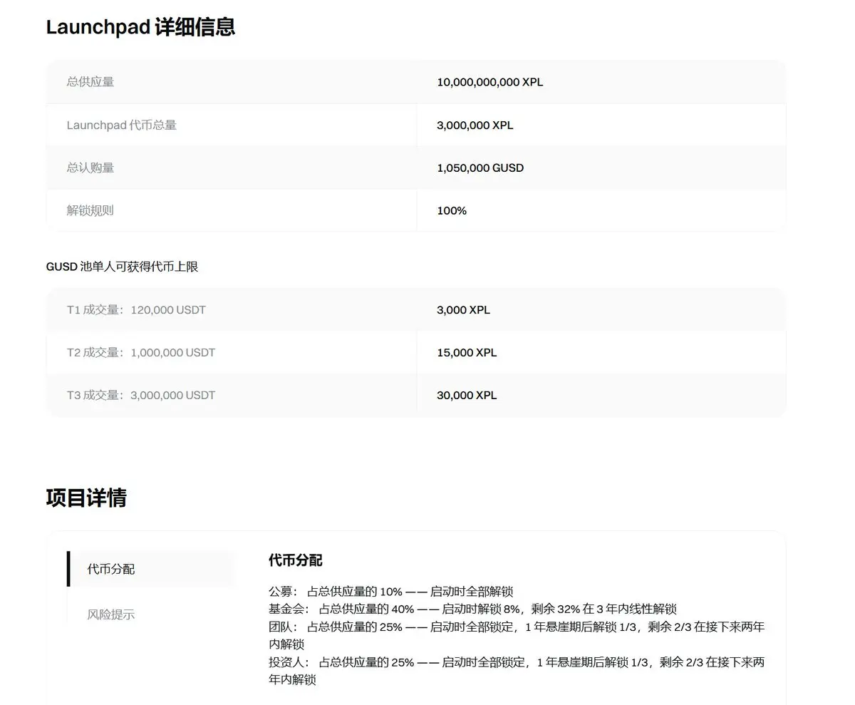
Task: Select the 投资人 allocation paragraph
Action: click(x=517, y=671)
